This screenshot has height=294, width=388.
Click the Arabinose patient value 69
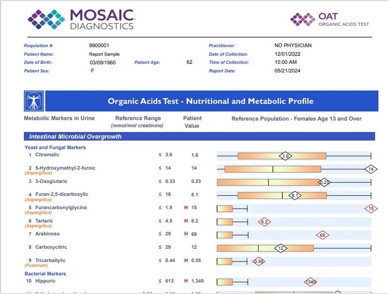[194, 234]
